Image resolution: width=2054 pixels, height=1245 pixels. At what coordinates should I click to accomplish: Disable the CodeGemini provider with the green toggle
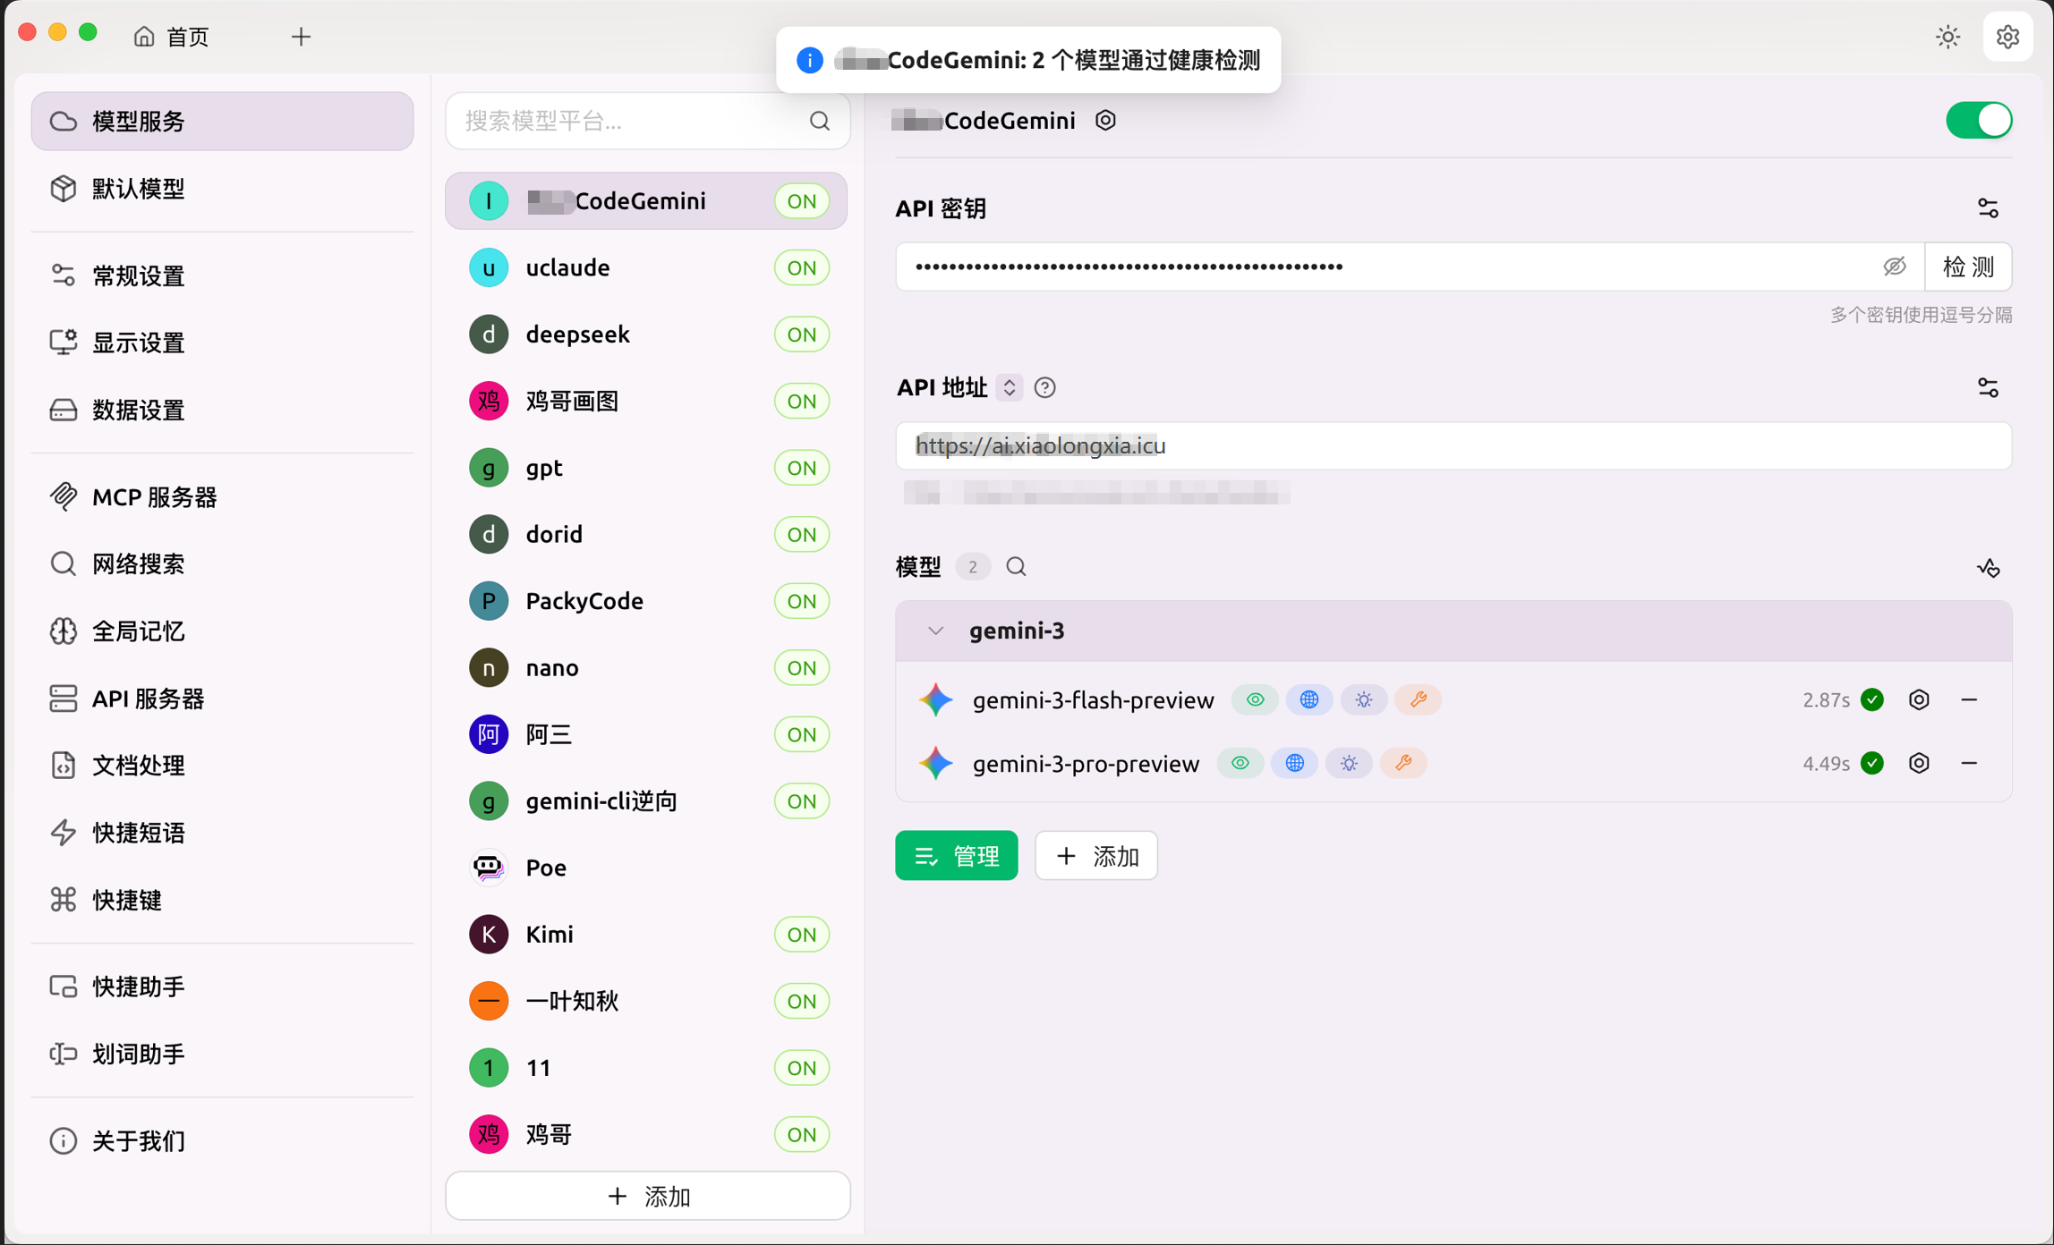pos(1979,120)
